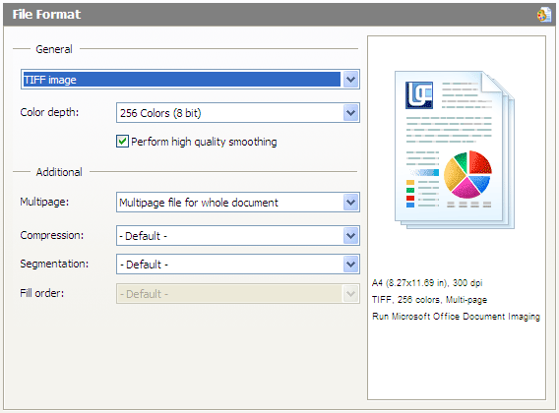Click the multipage document preview image
Screen dimensions: 559x413
point(455,149)
